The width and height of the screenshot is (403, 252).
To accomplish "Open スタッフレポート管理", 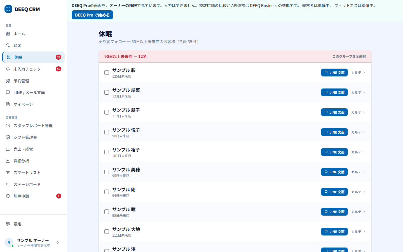I will click(33, 125).
